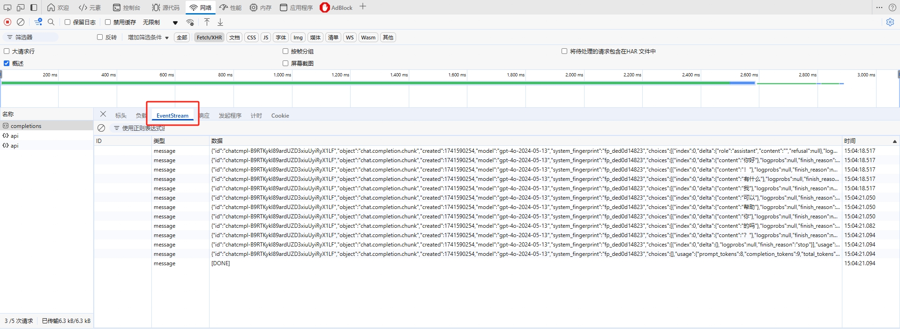Viewport: 900px width, 329px height.
Task: Select the Wasm filter
Action: (x=368, y=37)
